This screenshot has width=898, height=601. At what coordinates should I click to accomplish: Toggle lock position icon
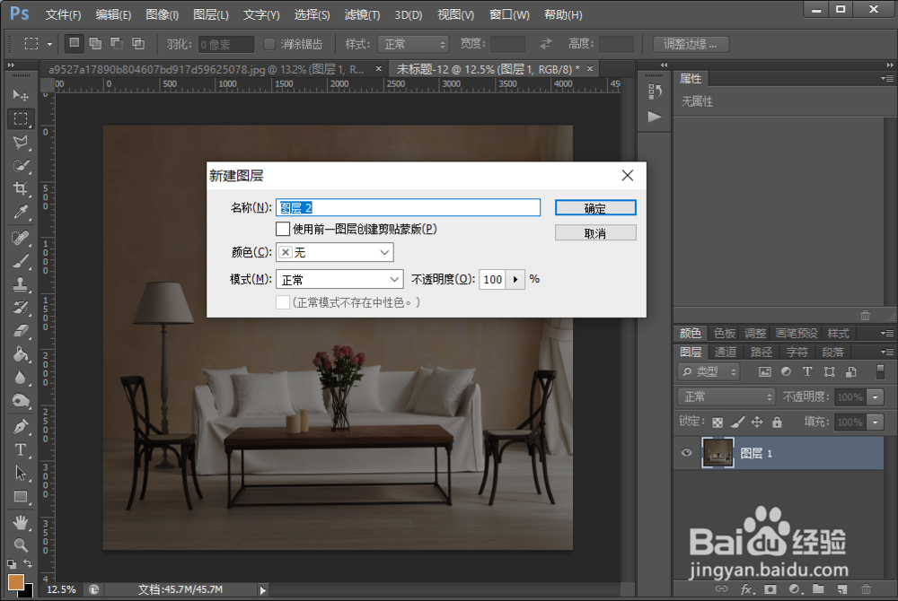pos(757,422)
